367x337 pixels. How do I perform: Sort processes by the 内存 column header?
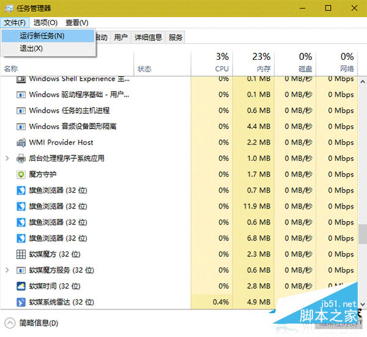261,62
